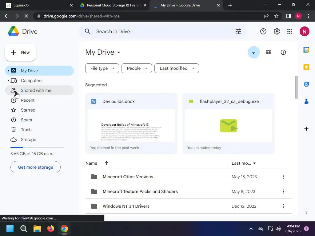315x236 pixels.
Task: Open Google Calendar side panel
Action: point(306,49)
